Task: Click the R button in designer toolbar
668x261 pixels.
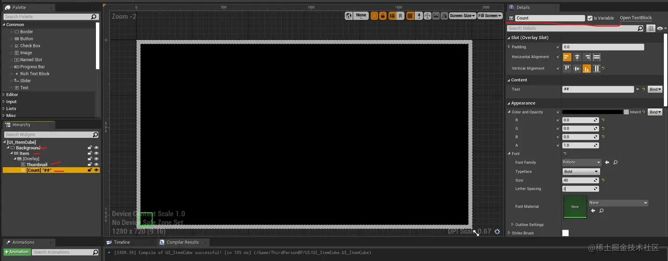Action: coord(400,15)
